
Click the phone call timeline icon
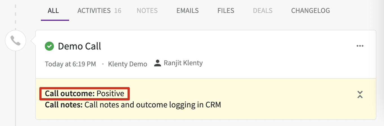[16, 41]
